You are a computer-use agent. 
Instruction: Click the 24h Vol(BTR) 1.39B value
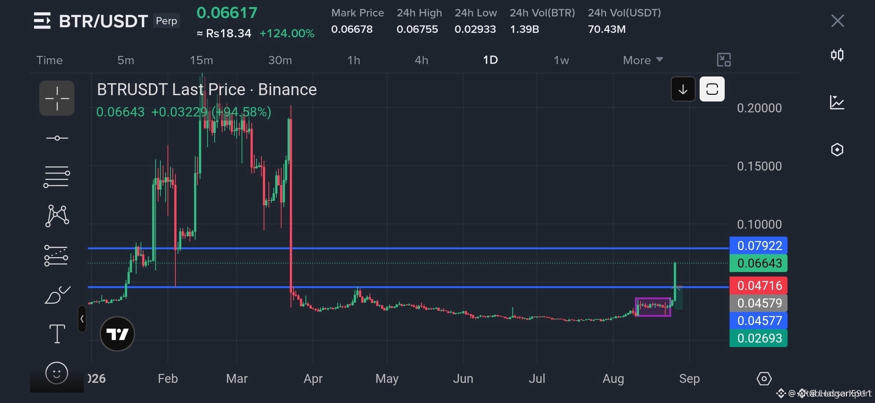click(x=525, y=29)
